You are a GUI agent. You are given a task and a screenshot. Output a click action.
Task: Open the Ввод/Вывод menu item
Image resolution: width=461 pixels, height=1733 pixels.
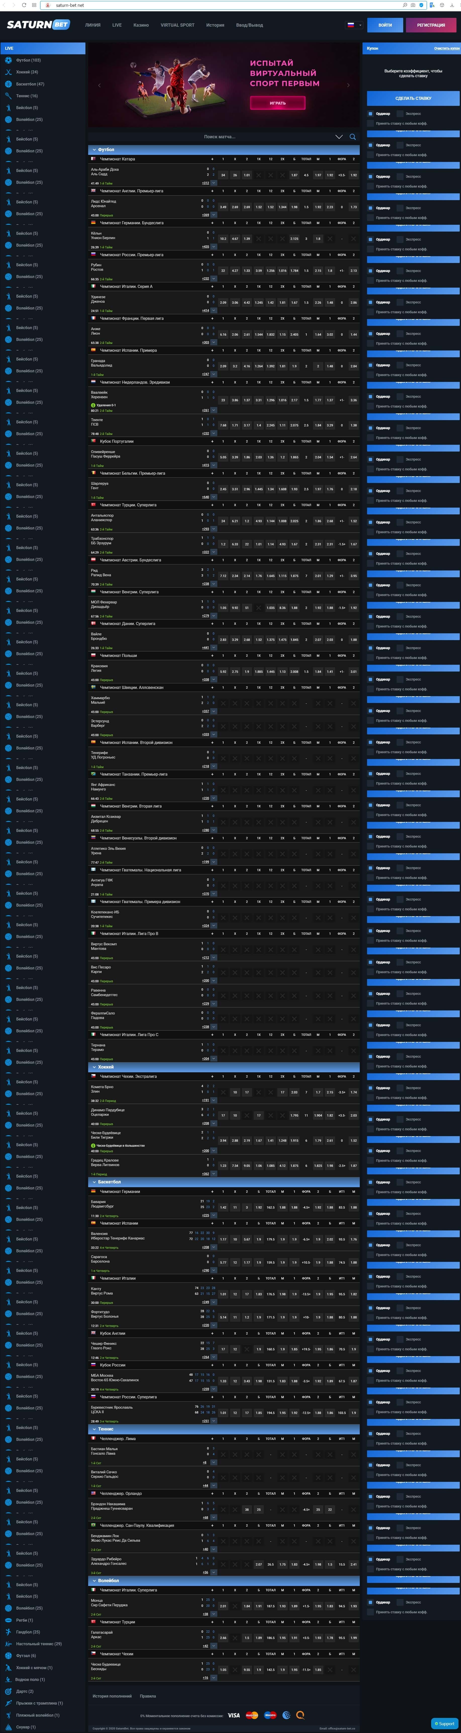pyautogui.click(x=249, y=25)
